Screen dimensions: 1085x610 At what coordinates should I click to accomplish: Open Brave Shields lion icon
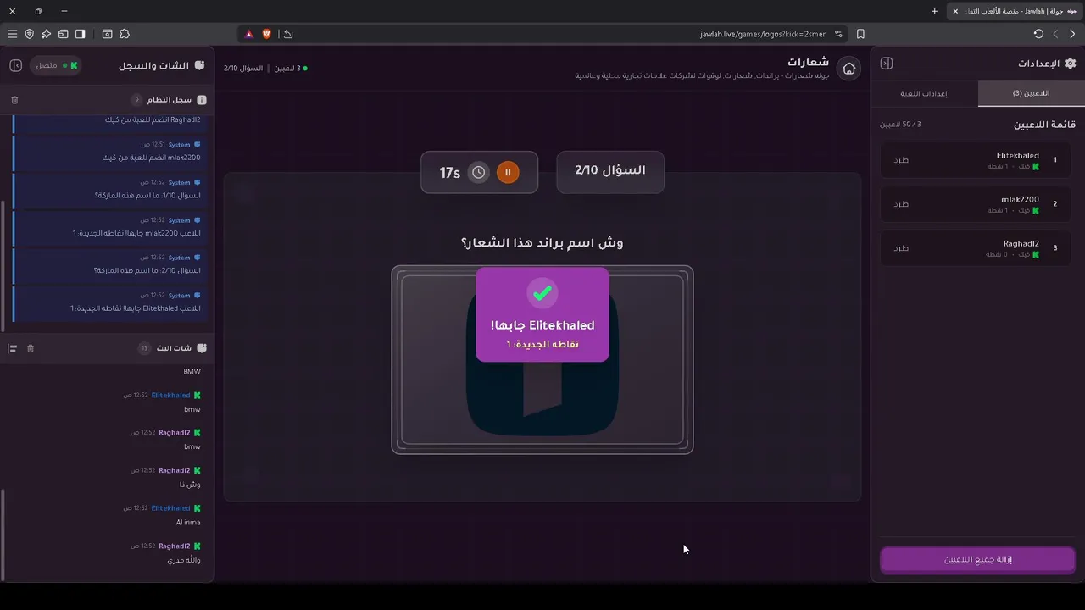pyautogui.click(x=267, y=34)
